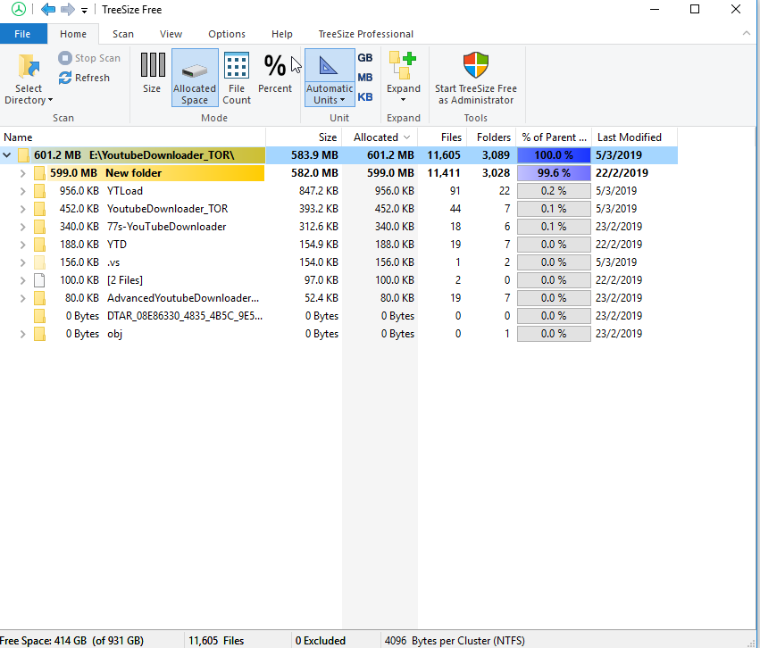Switch to the Home tab

(x=73, y=34)
